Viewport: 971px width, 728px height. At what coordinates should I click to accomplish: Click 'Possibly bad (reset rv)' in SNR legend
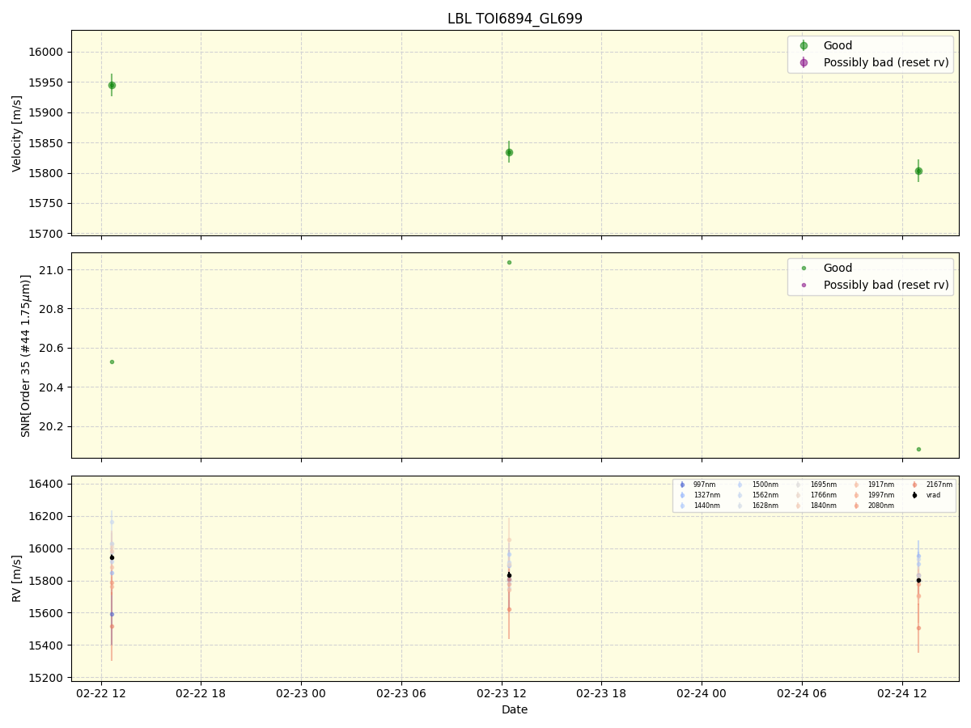886,285
